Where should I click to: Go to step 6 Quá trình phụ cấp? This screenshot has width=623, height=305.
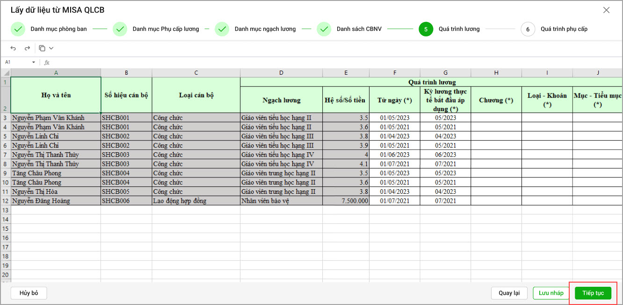528,29
